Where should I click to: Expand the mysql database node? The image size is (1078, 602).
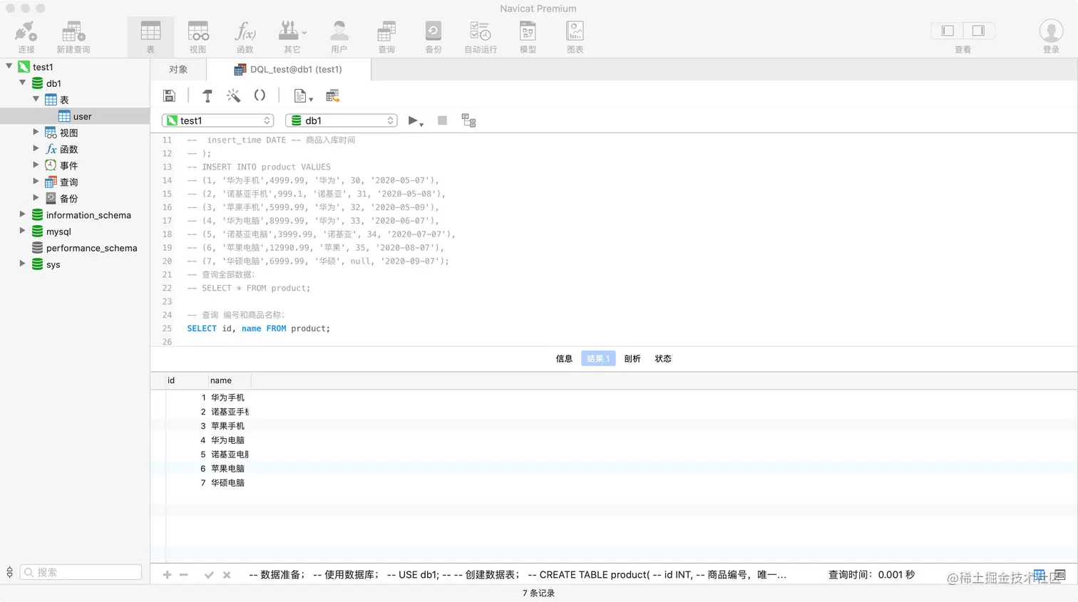[x=22, y=230]
